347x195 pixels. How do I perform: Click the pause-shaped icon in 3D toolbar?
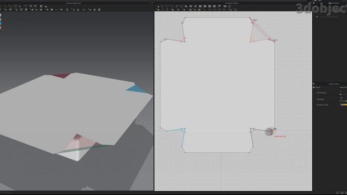(x=46, y=6)
